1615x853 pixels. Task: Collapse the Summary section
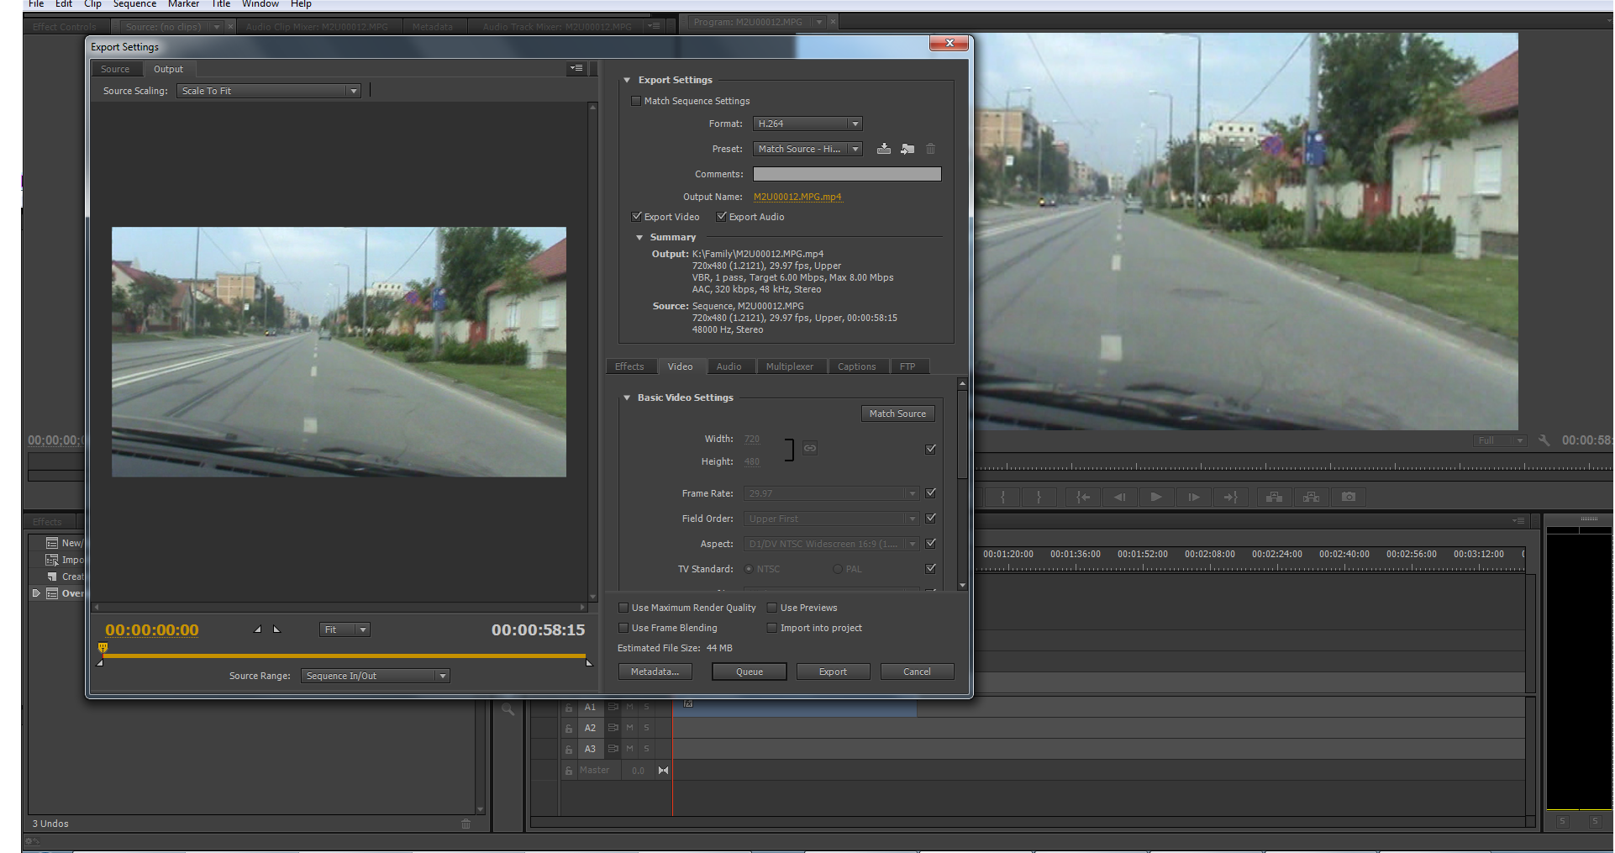(x=639, y=238)
